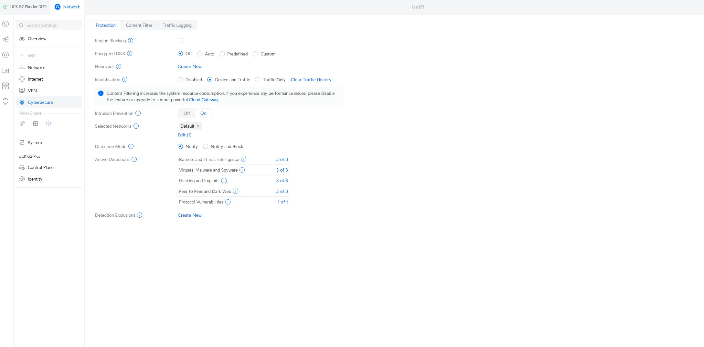Turn Intrusion Prevention Off
Image resolution: width=704 pixels, height=347 pixels.
pos(187,113)
